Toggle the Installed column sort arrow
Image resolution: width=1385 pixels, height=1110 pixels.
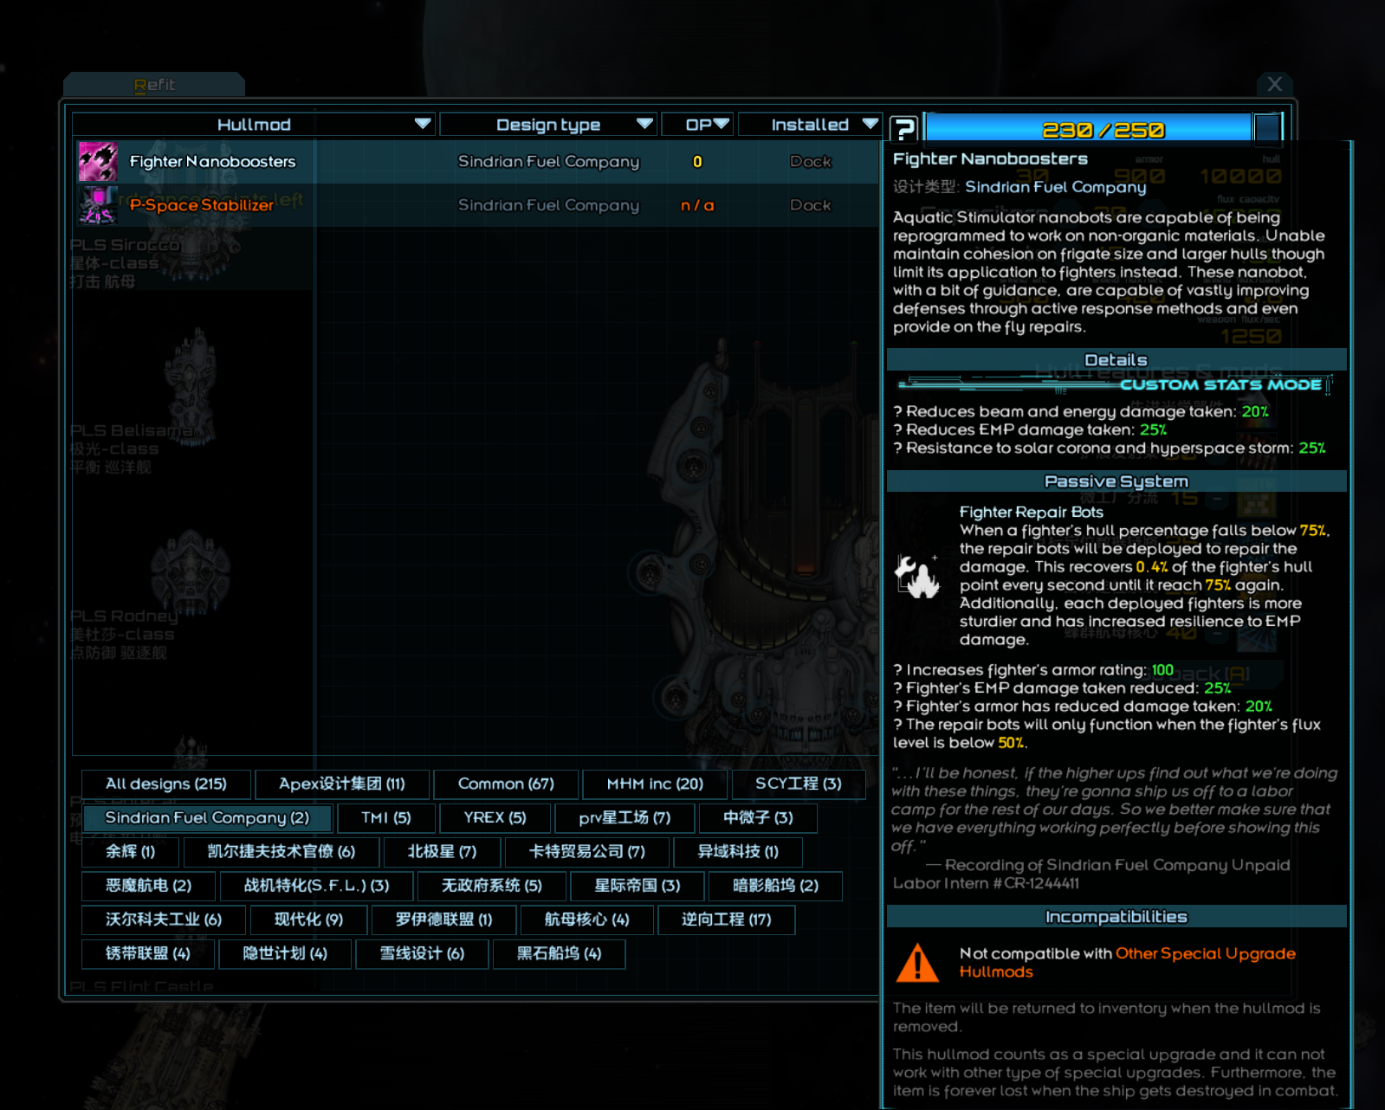[870, 124]
